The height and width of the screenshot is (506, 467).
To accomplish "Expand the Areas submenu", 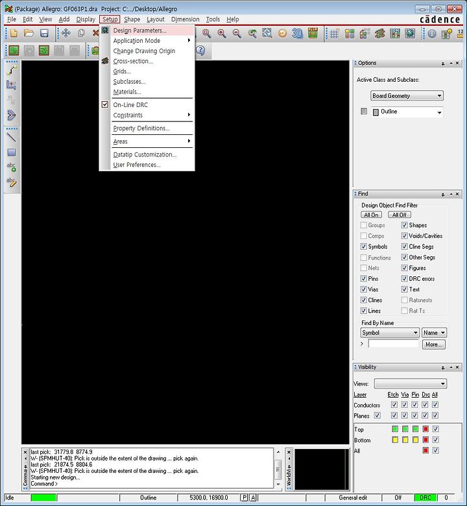I will (152, 141).
